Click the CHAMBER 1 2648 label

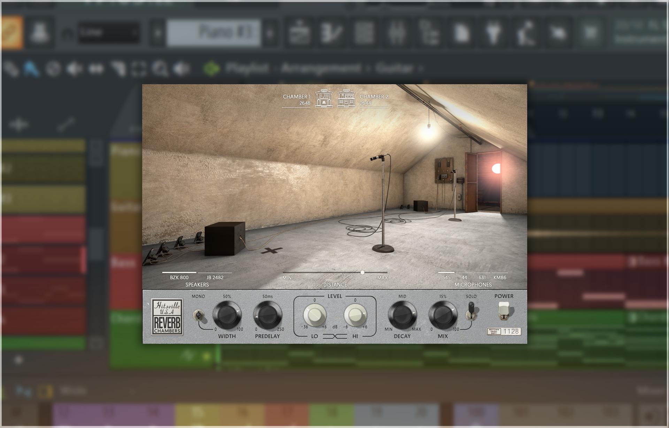pyautogui.click(x=297, y=100)
